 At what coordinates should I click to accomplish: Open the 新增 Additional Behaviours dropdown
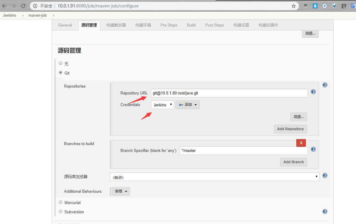[121, 191]
